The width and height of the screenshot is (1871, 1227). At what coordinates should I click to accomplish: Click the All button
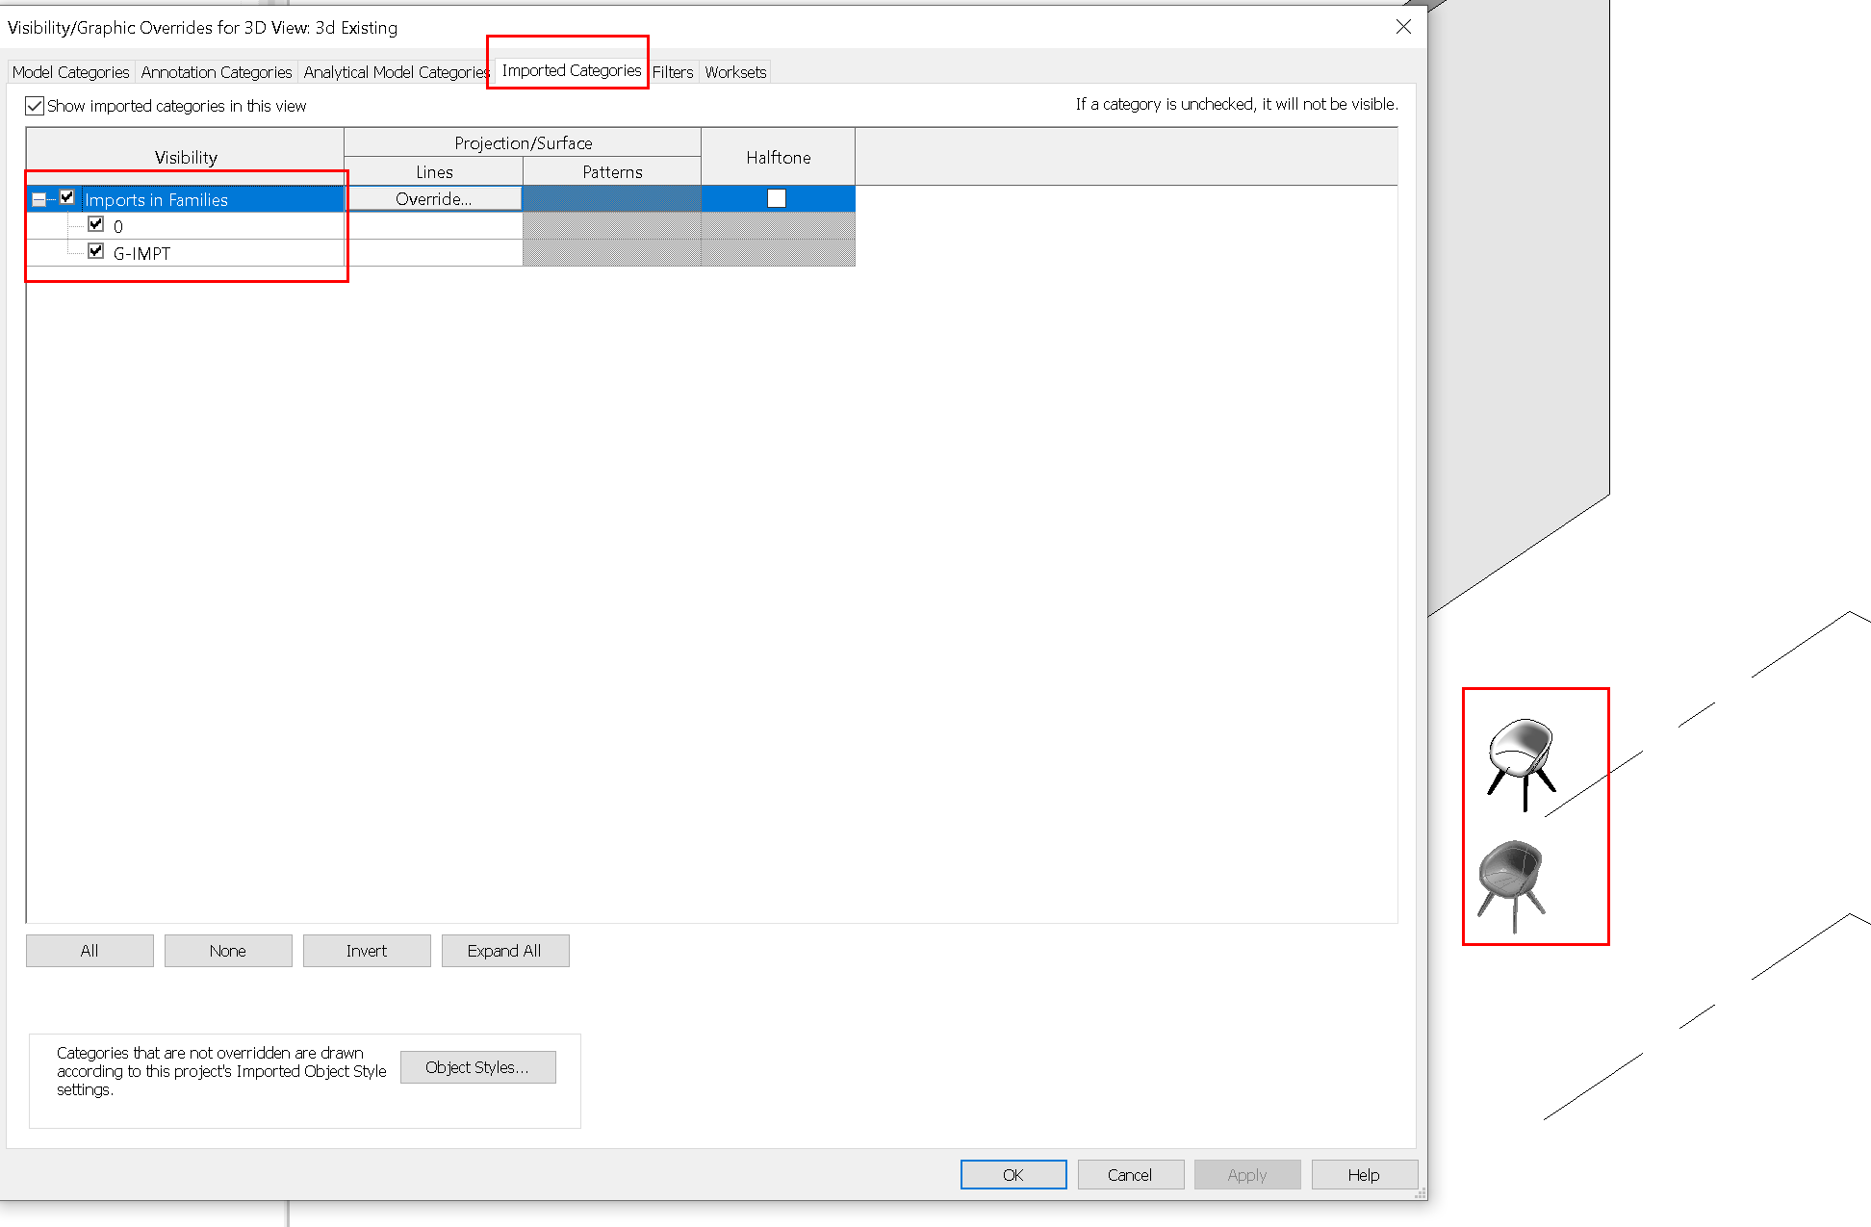(90, 951)
